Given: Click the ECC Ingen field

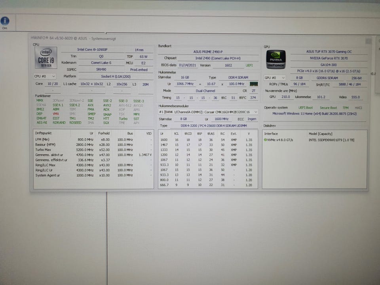Looking at the screenshot, I should pos(252,119).
